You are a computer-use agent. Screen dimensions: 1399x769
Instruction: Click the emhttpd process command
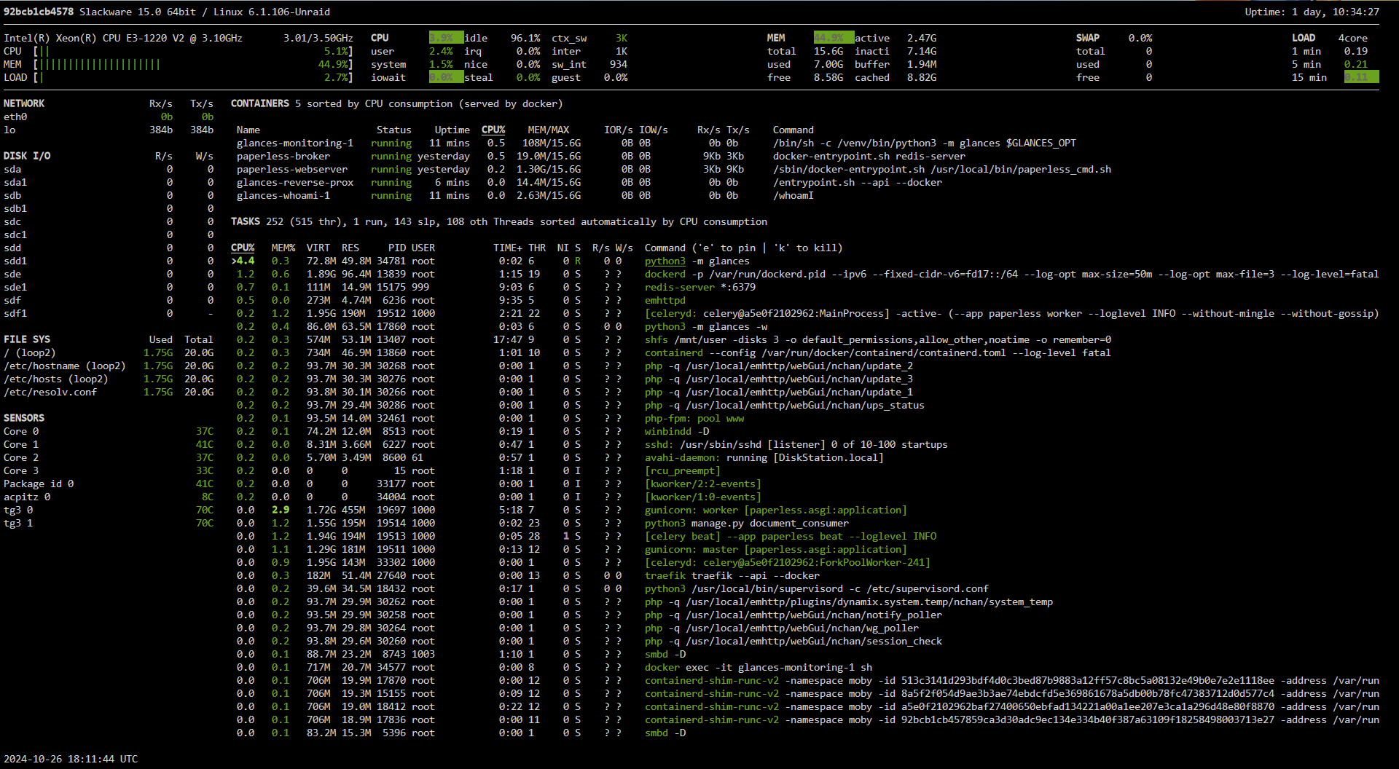pos(665,300)
